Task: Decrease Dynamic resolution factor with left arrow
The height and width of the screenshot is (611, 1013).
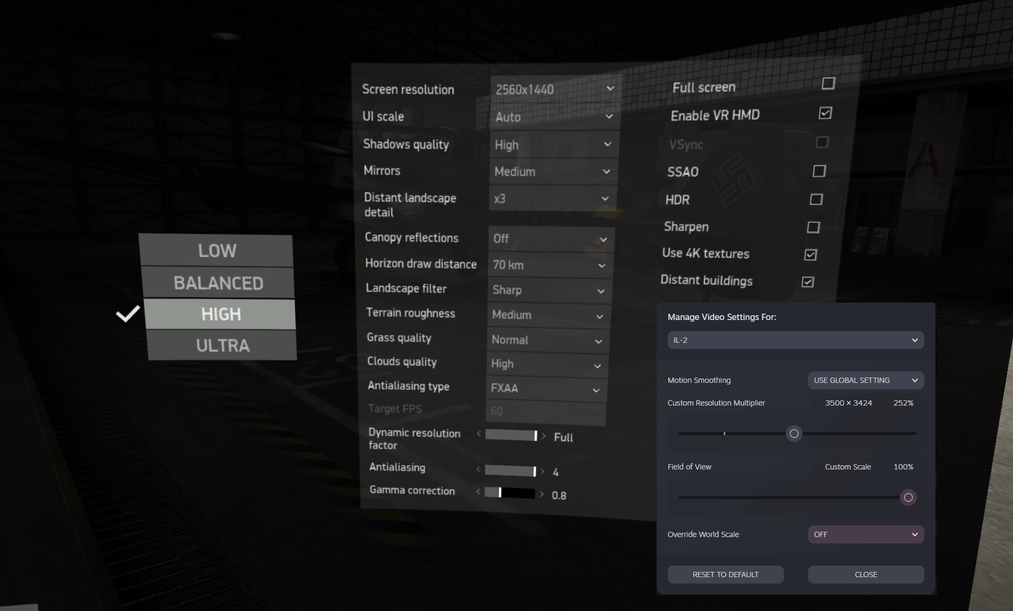Action: point(479,434)
